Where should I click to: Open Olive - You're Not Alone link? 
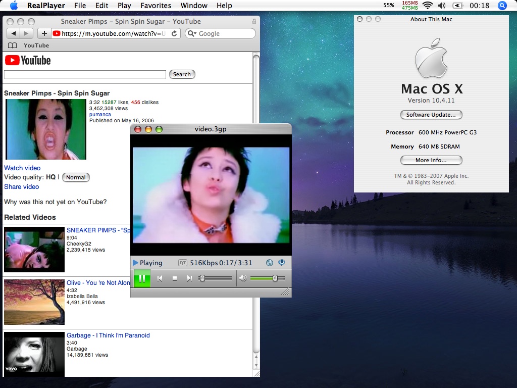(98, 283)
